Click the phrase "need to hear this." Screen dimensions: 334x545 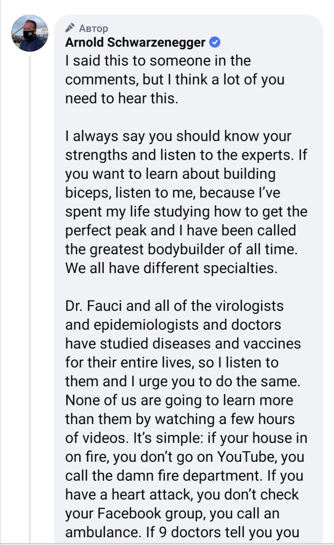tap(122, 98)
